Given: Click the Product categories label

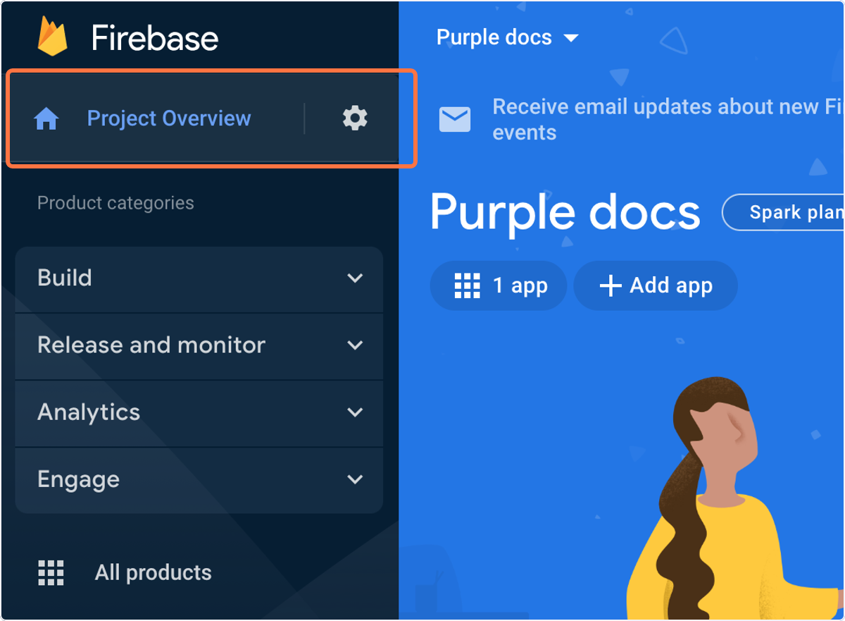Looking at the screenshot, I should [x=115, y=203].
